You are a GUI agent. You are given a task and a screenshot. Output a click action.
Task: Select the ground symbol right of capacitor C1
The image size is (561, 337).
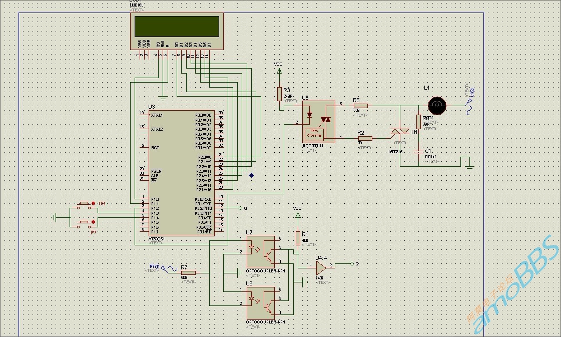click(470, 168)
